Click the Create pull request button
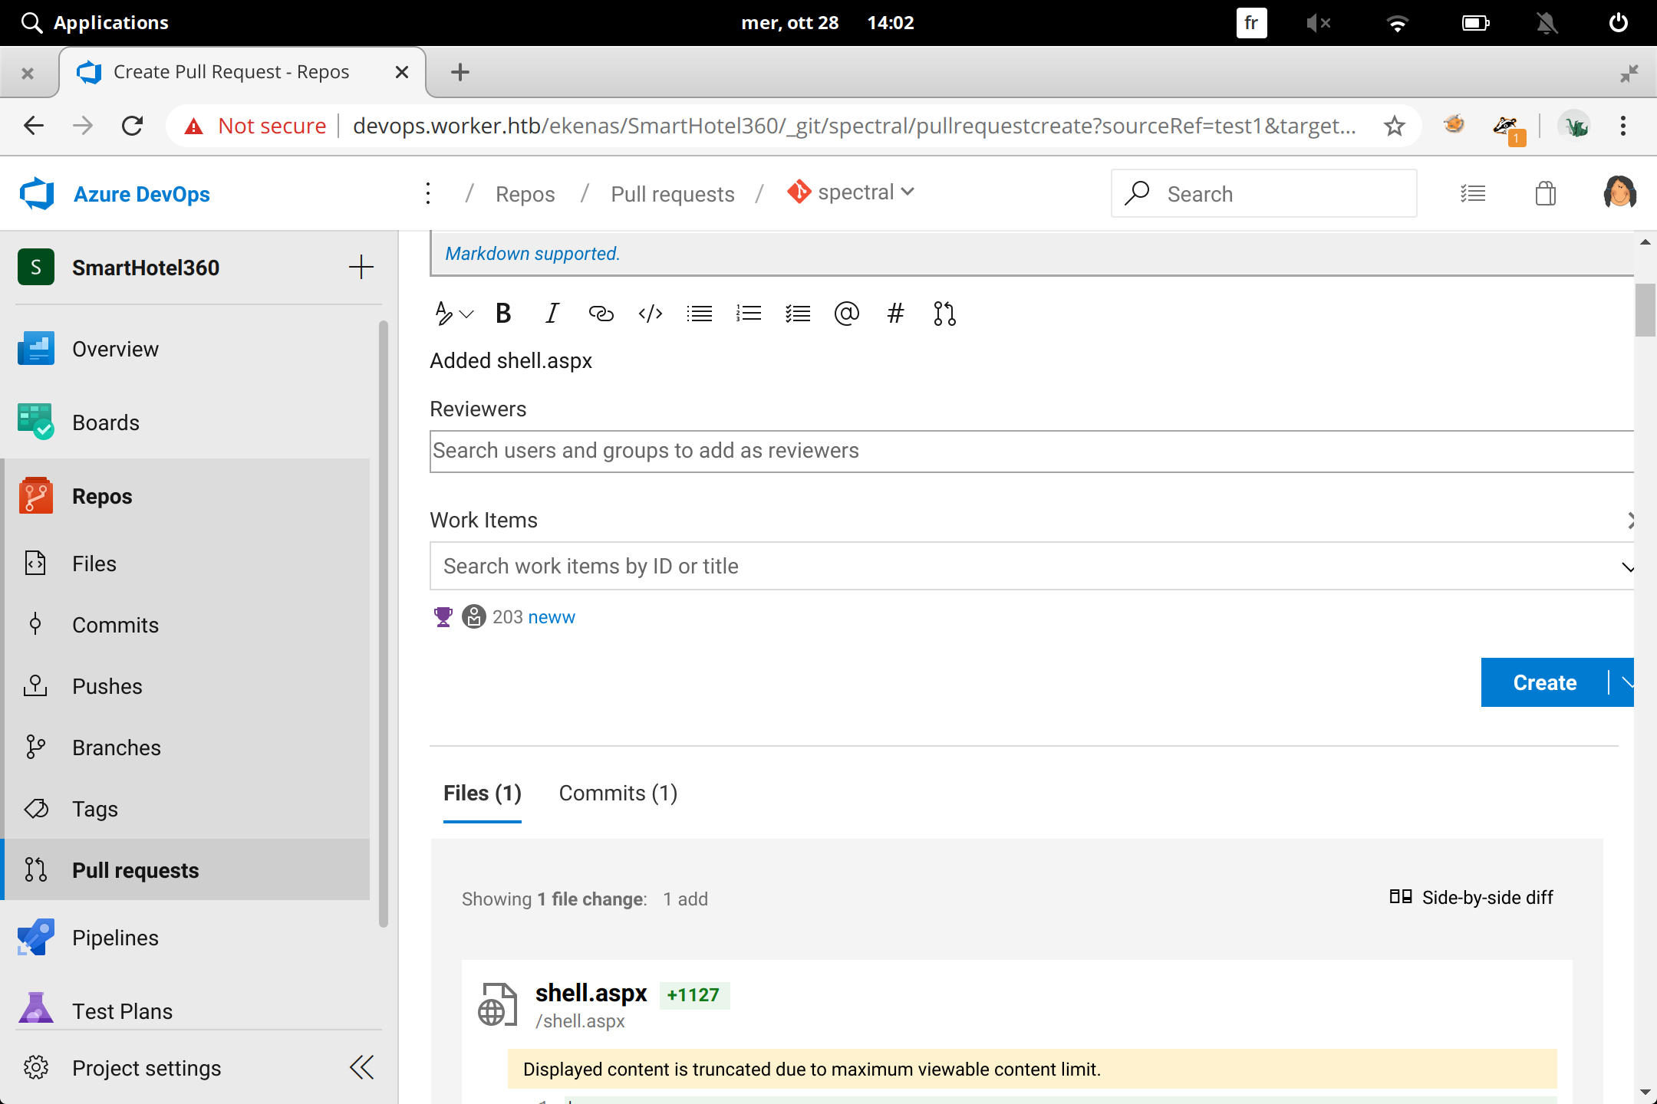 click(1543, 682)
